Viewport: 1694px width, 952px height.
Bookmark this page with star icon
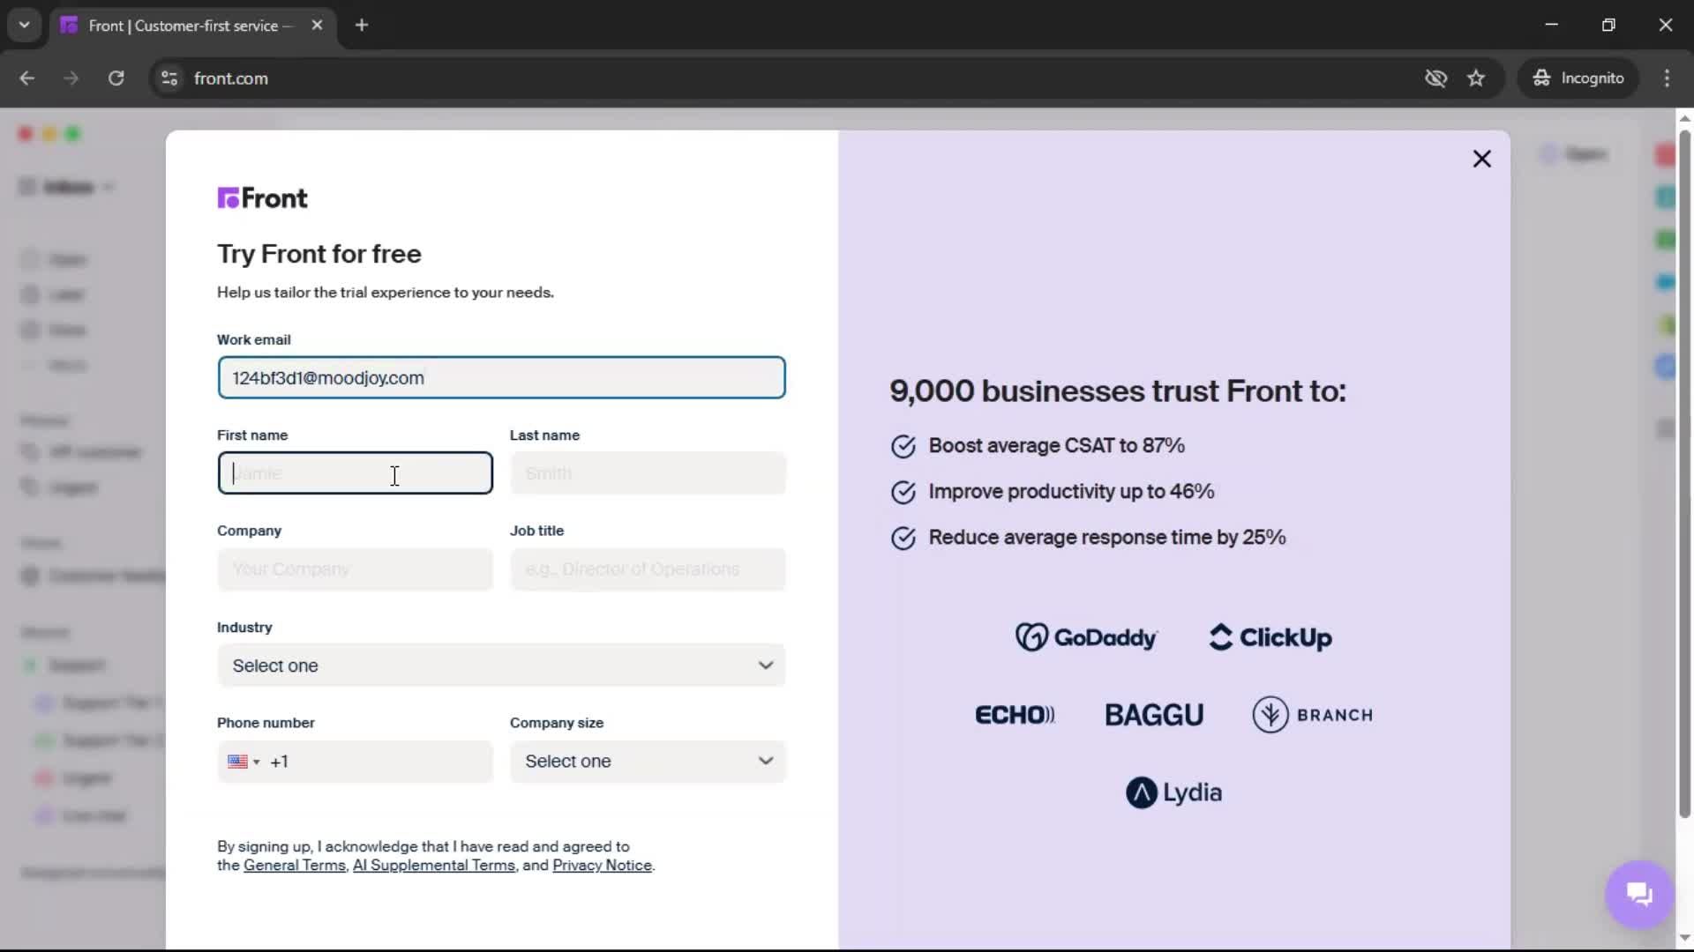point(1476,78)
